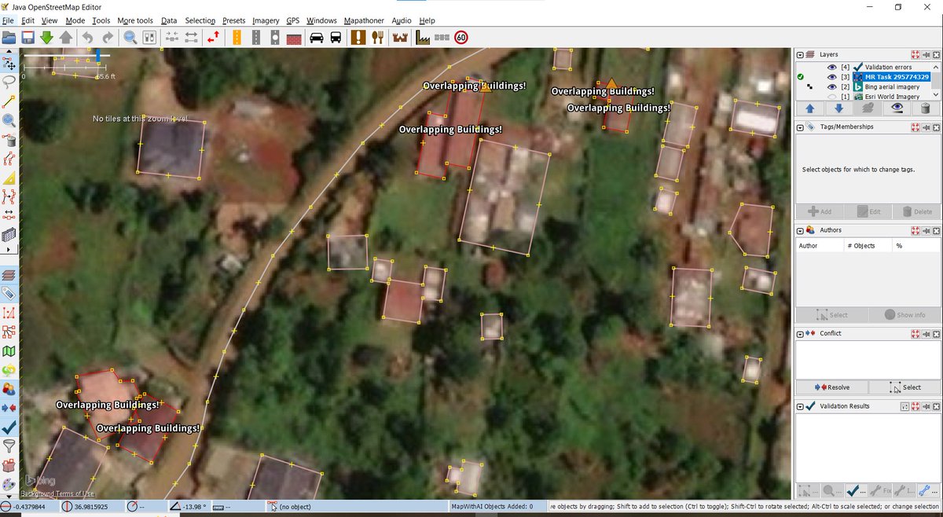The image size is (943, 517).
Task: Expand more tools arrow in left toolbar
Action: (9, 248)
